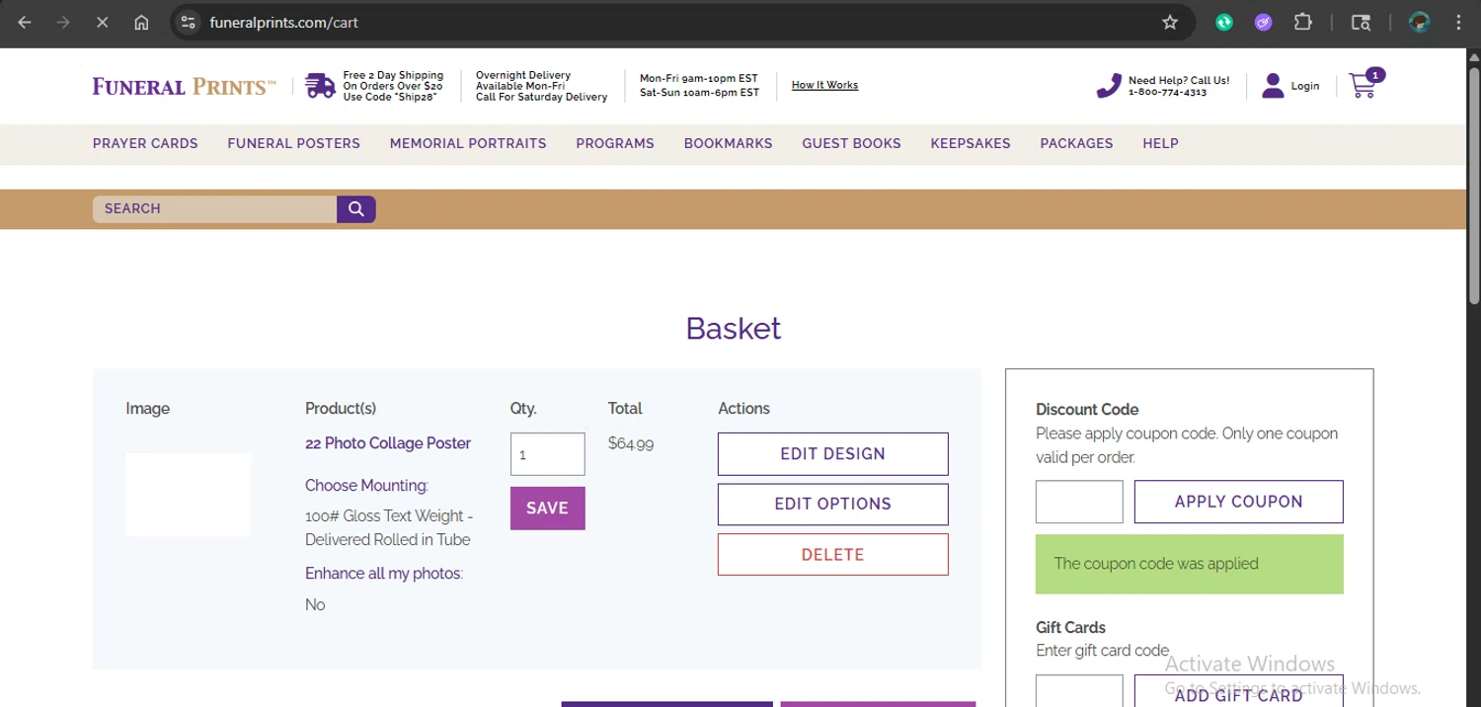The image size is (1481, 707).
Task: Open Chrome three-dot menu
Action: point(1459,22)
